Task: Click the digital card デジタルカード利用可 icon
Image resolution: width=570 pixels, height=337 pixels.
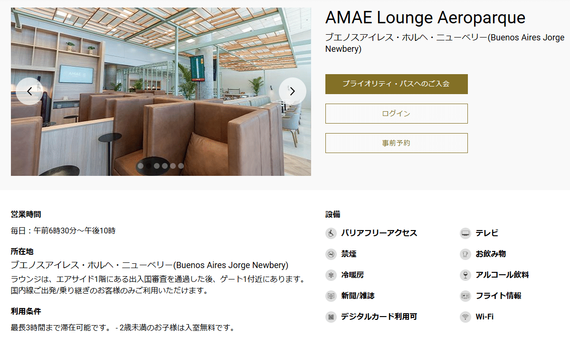Action: tap(331, 317)
